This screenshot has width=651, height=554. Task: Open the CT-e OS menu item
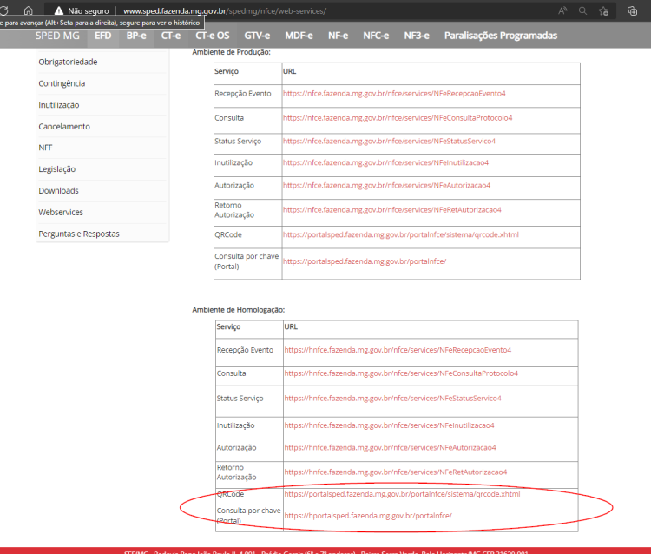(213, 36)
